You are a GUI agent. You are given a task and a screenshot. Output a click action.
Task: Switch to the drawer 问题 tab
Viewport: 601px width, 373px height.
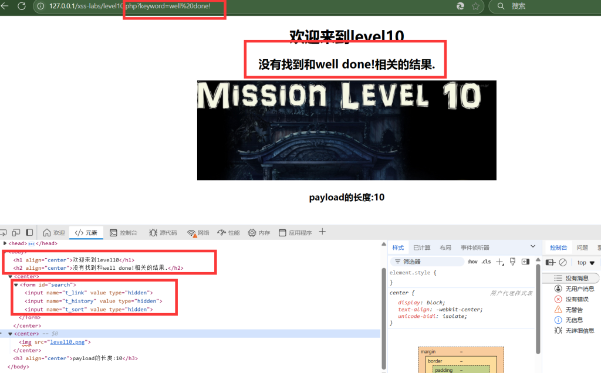tap(582, 247)
